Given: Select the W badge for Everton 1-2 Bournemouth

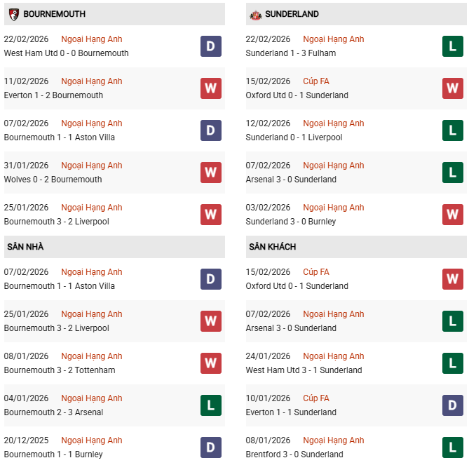Looking at the screenshot, I should coord(211,88).
